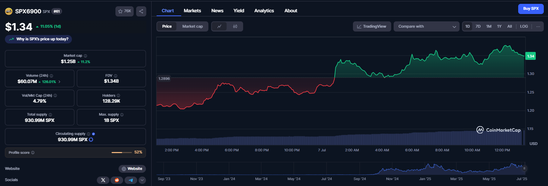Open more chart options ellipsis
Image resolution: width=548 pixels, height=186 pixels.
538,26
